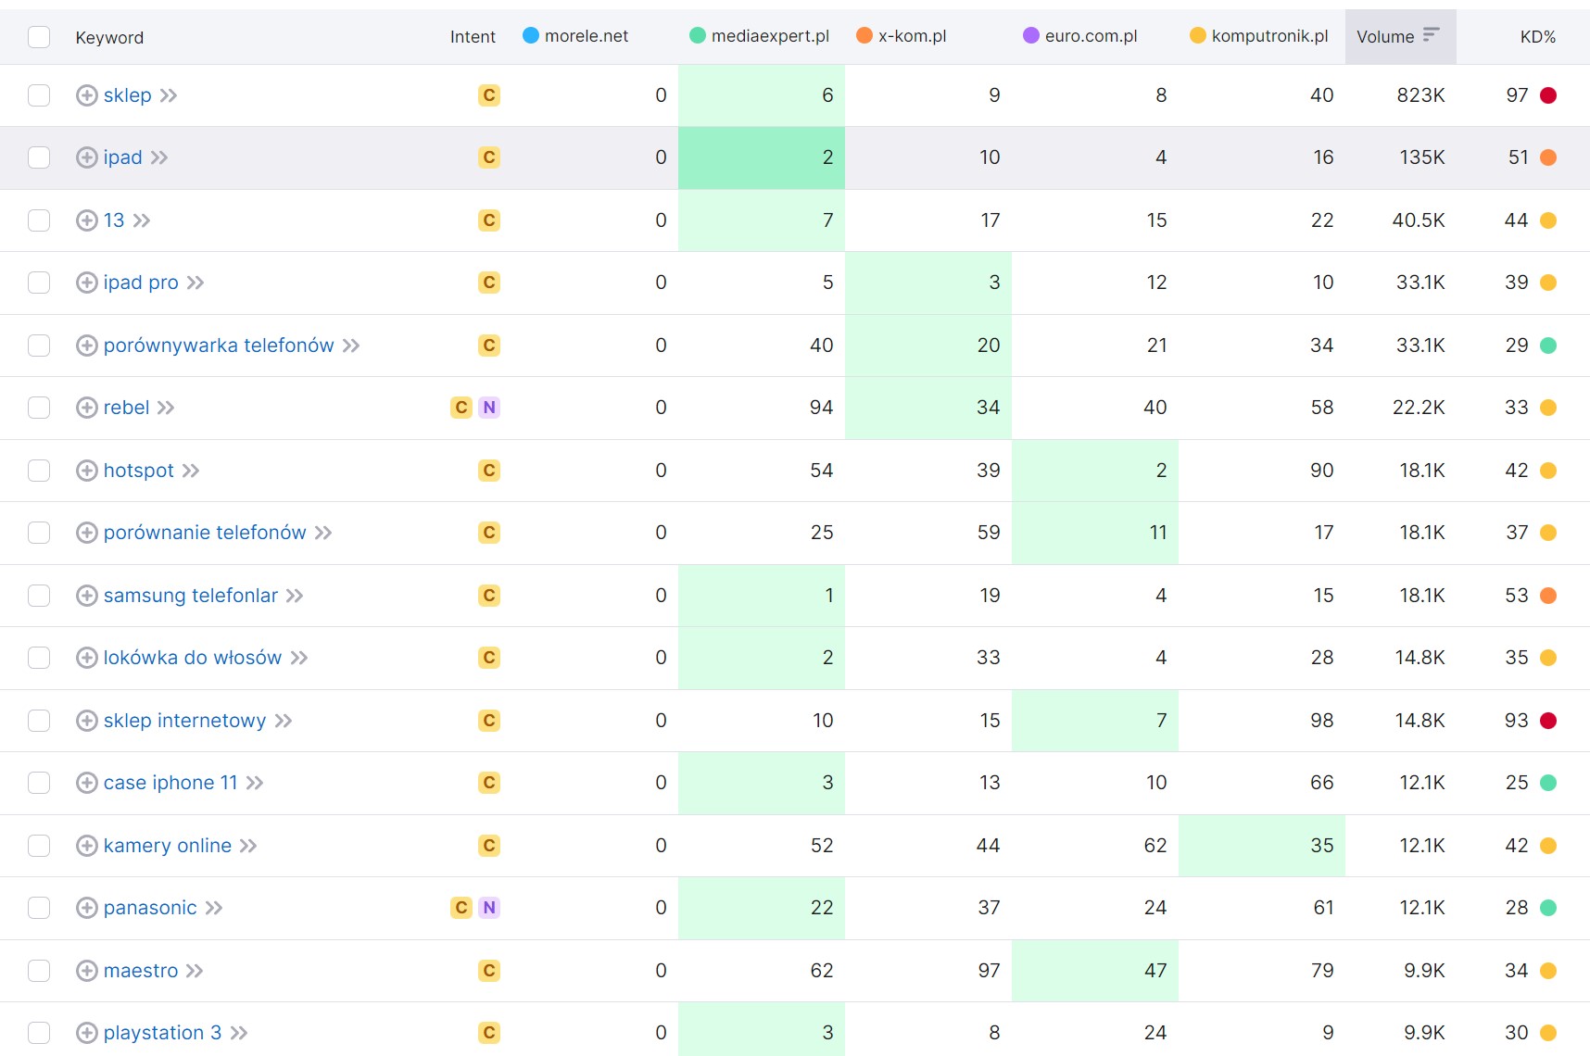This screenshot has height=1056, width=1590.
Task: Select checkbox for playstation 3 row
Action: pyautogui.click(x=39, y=1033)
